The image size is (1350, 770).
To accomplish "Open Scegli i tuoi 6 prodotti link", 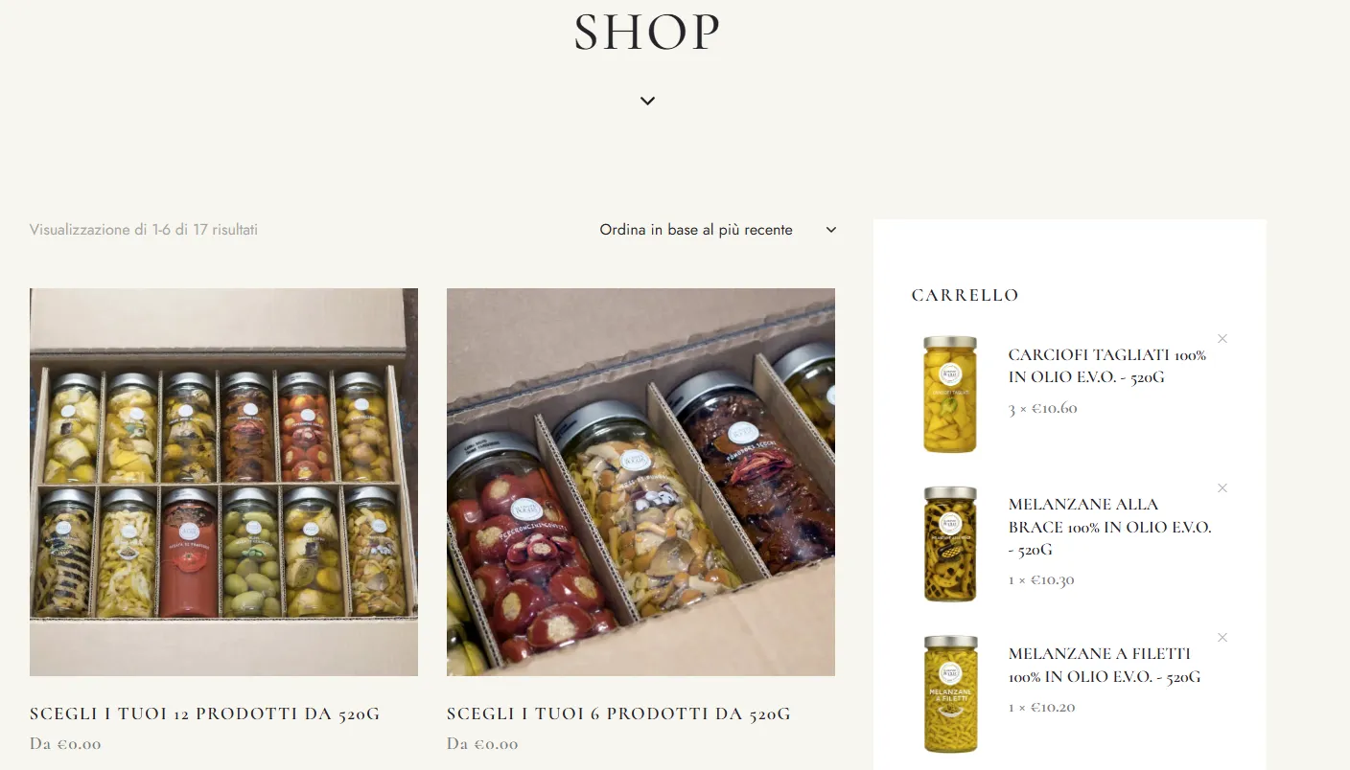I will click(x=618, y=714).
